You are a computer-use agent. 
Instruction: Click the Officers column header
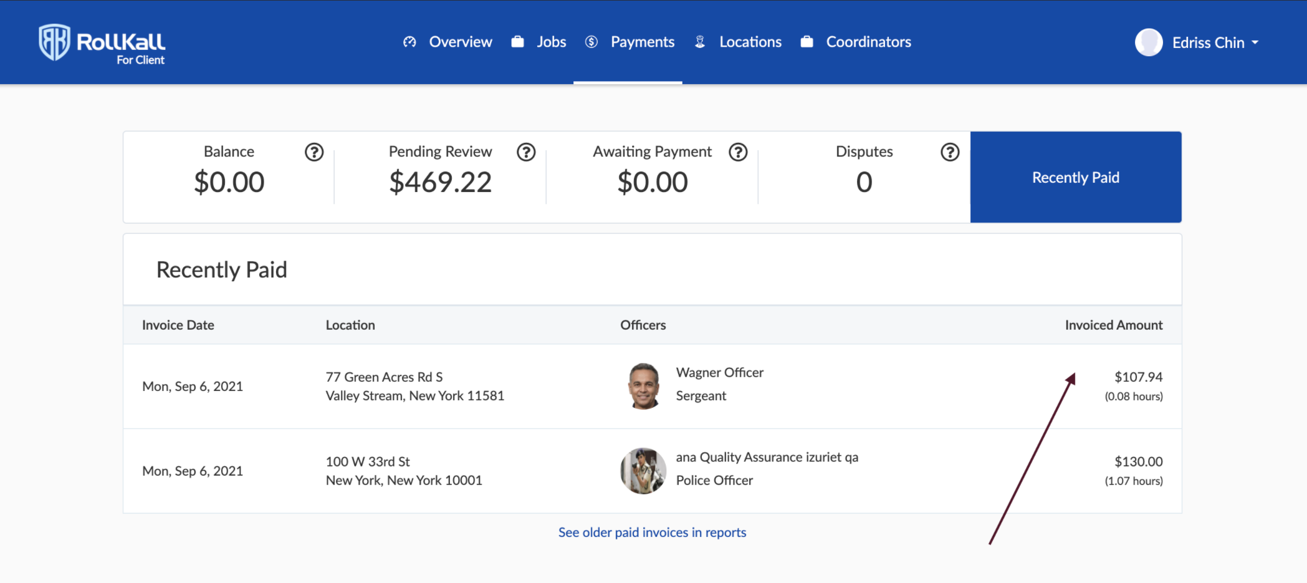coord(643,325)
